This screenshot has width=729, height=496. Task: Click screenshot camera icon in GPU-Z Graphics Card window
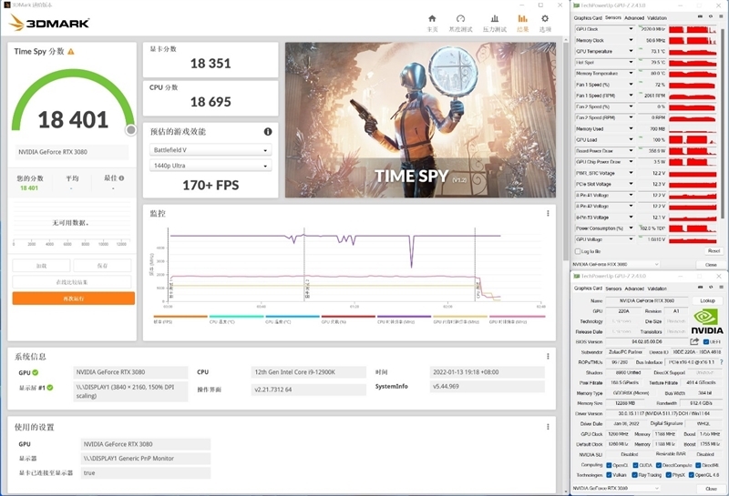click(700, 288)
